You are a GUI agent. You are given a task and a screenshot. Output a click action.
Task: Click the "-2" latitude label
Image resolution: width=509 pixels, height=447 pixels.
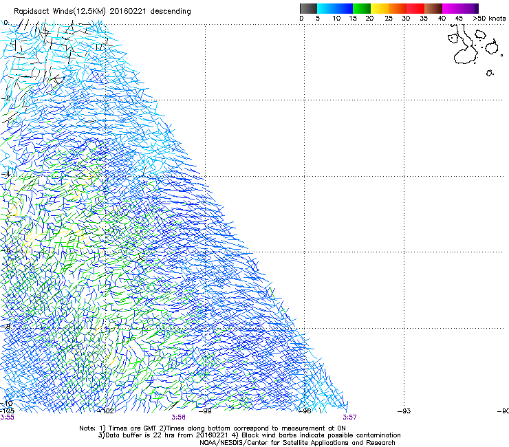(6, 98)
